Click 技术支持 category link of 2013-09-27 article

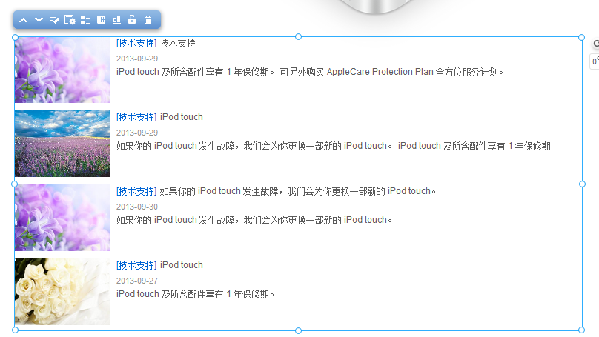click(x=136, y=265)
